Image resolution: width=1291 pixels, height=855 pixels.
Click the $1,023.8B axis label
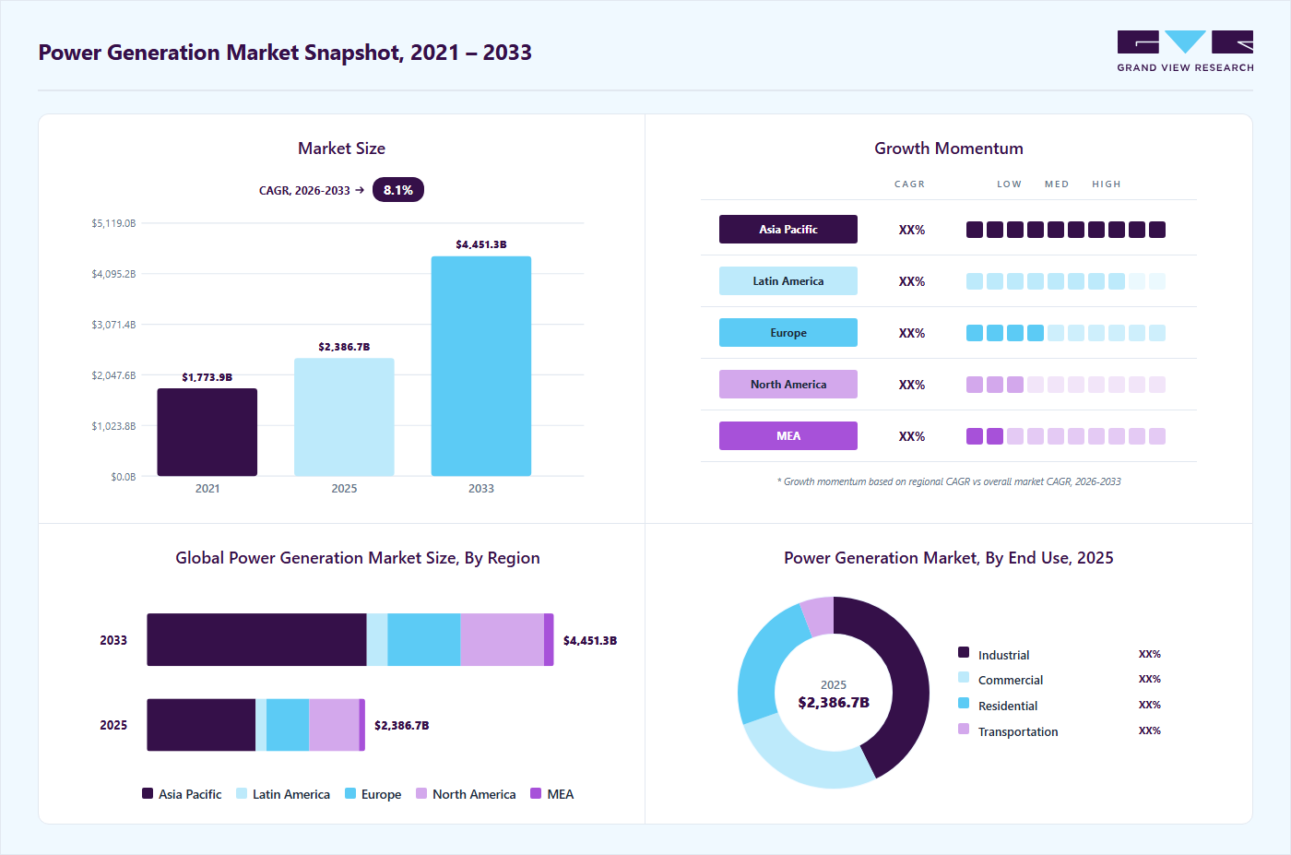pos(113,426)
